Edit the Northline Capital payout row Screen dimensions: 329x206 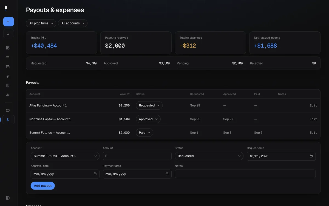[x=313, y=119]
